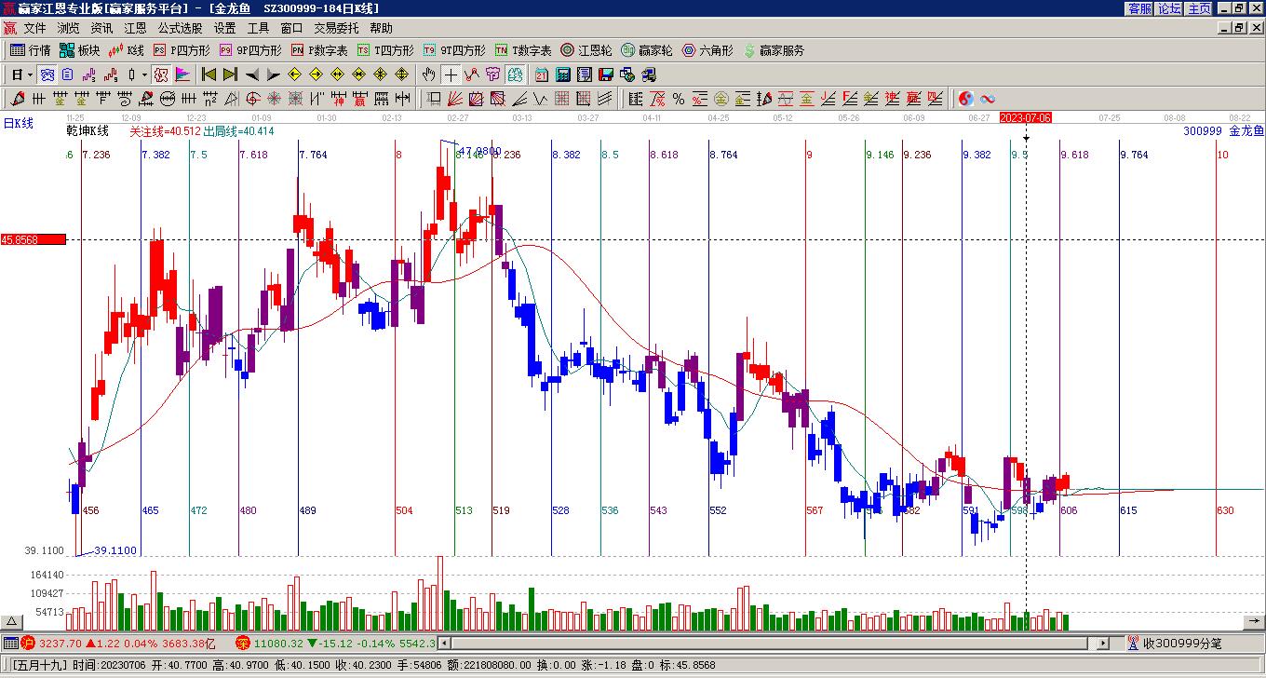Click the 客服 customer service button
The width and height of the screenshot is (1266, 678).
pos(1139,8)
